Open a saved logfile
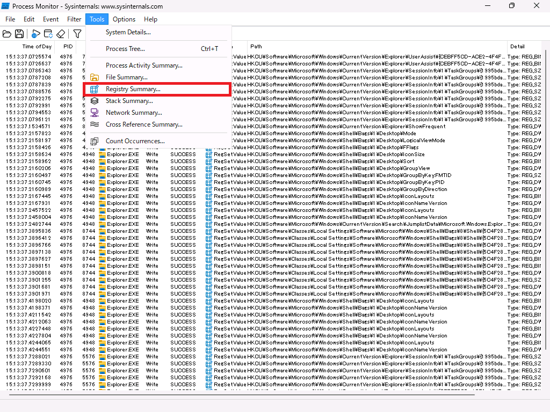This screenshot has width=550, height=412. [x=8, y=34]
